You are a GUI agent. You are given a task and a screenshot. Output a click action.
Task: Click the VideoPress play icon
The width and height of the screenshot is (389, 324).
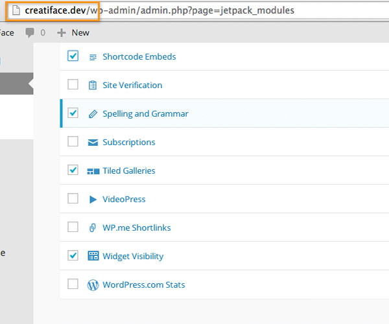coord(93,200)
